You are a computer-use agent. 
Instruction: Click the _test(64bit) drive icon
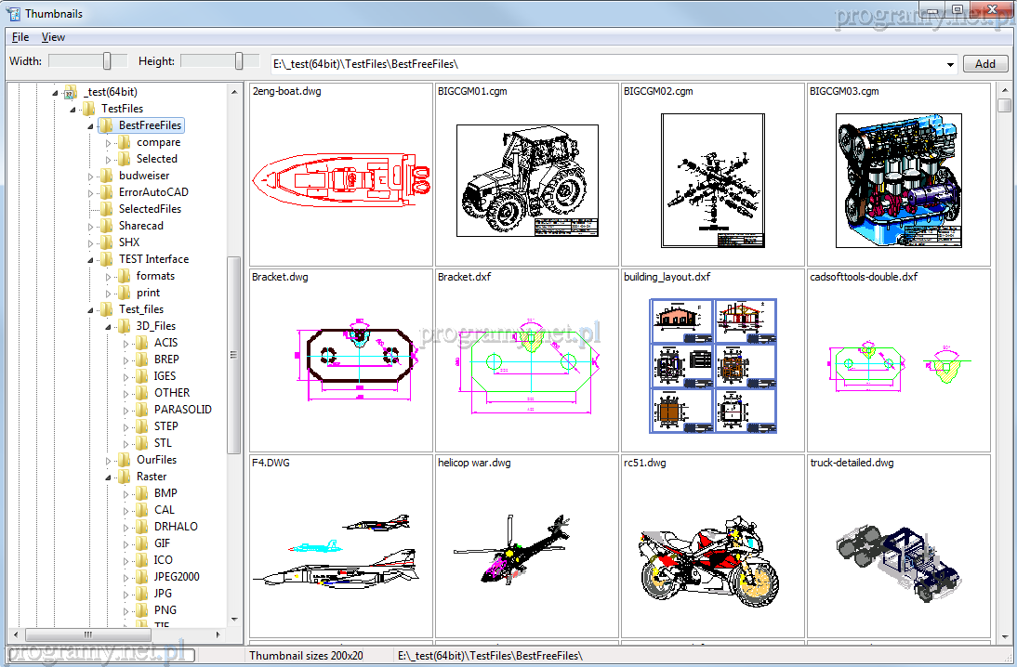point(70,92)
